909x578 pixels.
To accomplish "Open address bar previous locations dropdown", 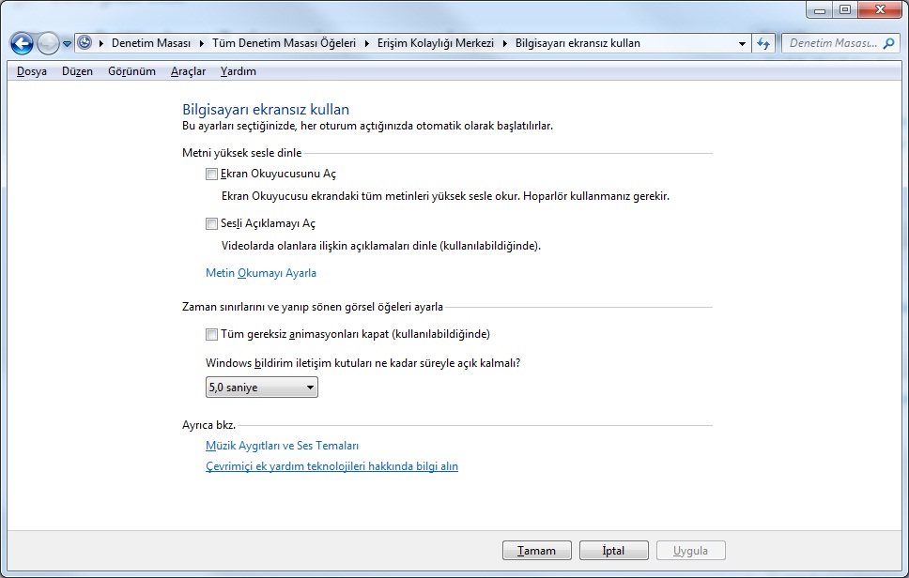I will click(x=742, y=43).
